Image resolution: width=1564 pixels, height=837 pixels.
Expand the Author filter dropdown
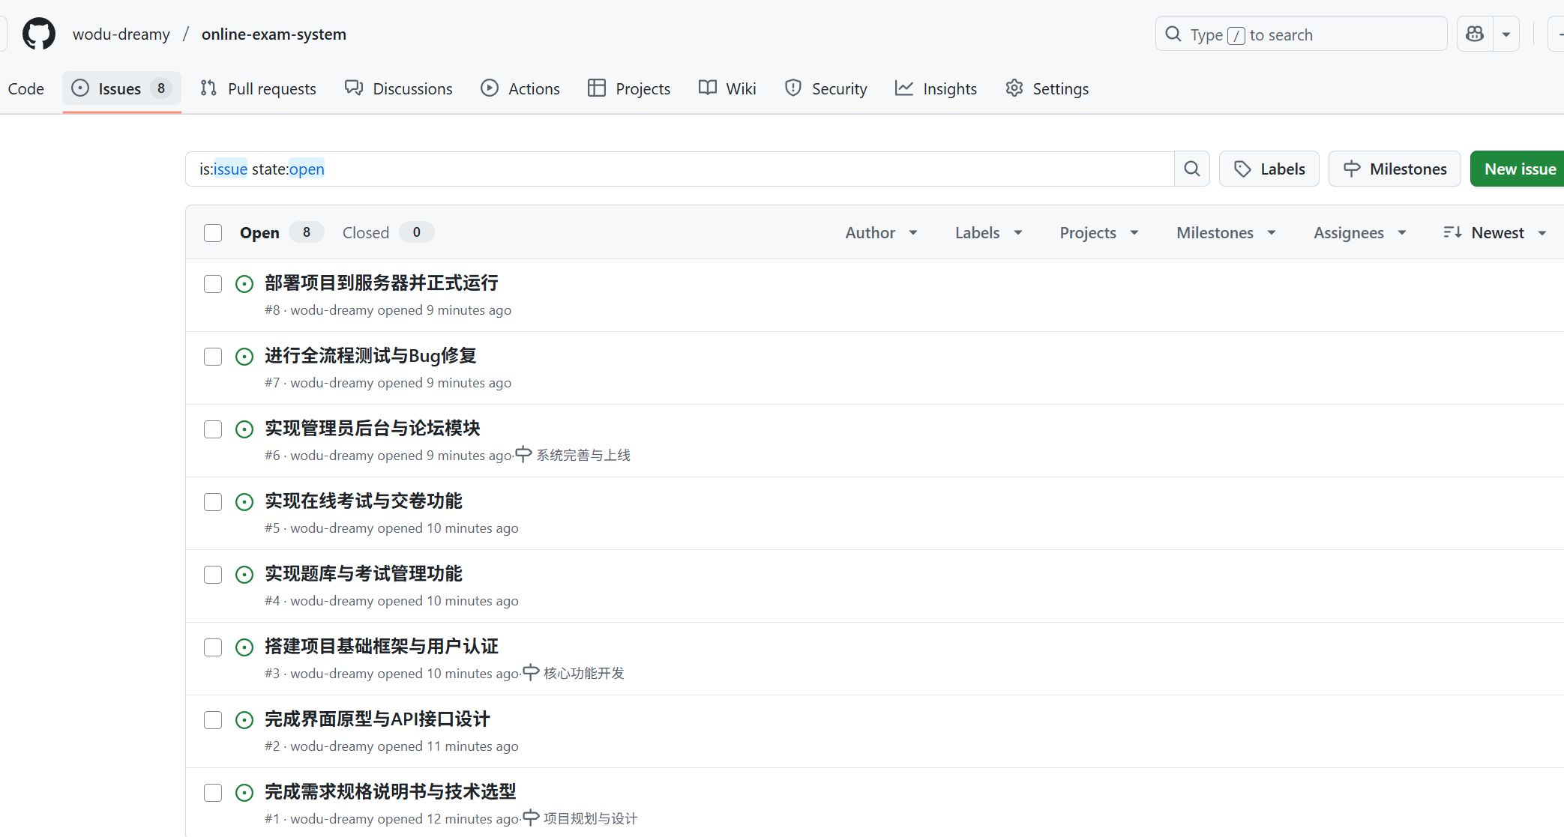[881, 233]
